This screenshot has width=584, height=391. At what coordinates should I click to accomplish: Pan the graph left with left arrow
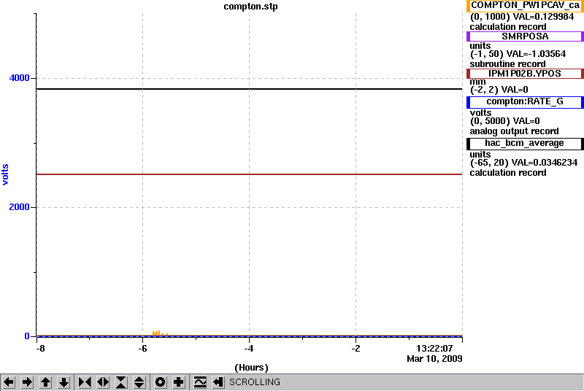point(9,382)
